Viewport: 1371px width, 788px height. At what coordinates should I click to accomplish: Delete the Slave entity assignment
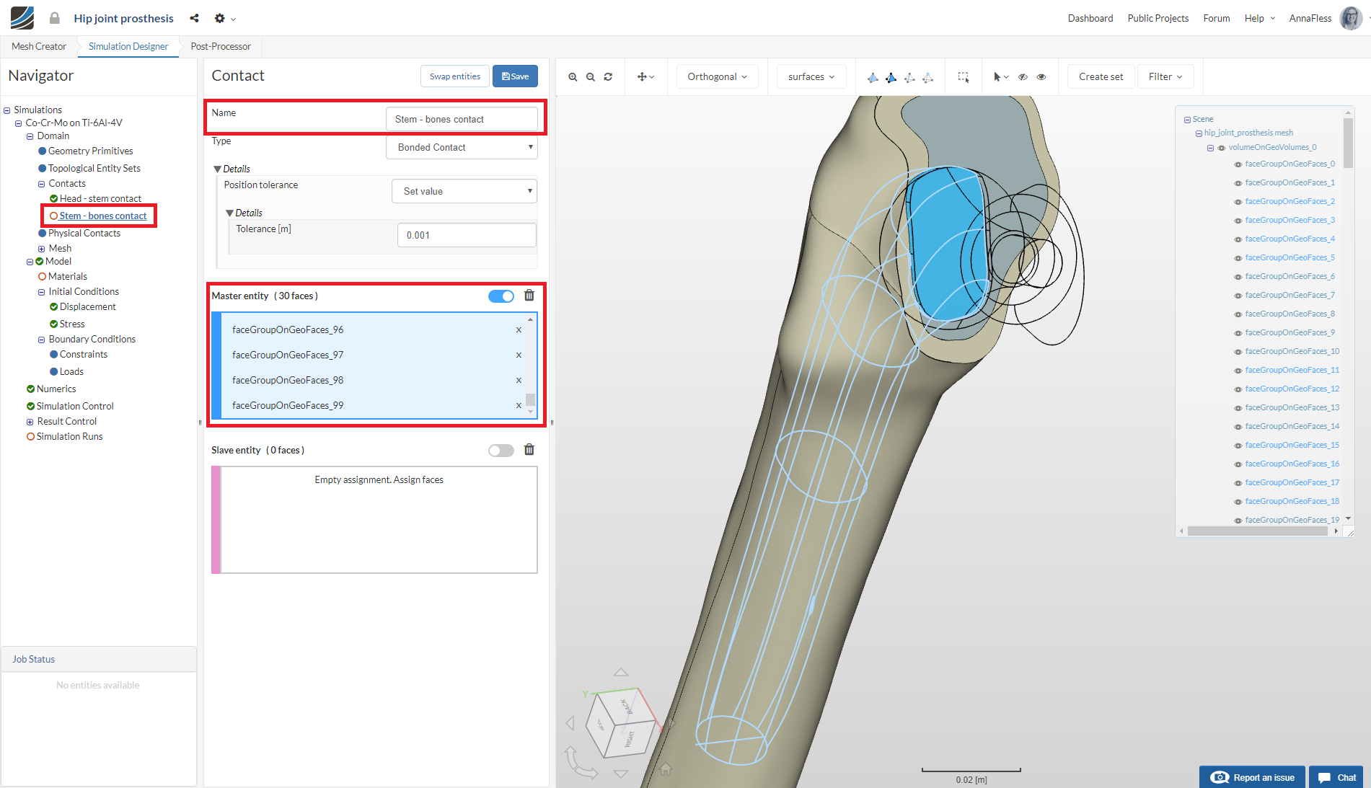(529, 450)
